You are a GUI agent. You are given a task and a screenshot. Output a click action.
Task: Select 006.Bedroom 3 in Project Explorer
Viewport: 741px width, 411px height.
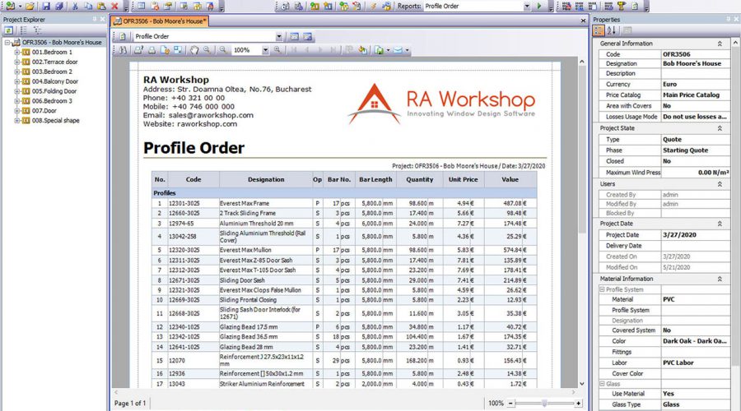click(52, 100)
